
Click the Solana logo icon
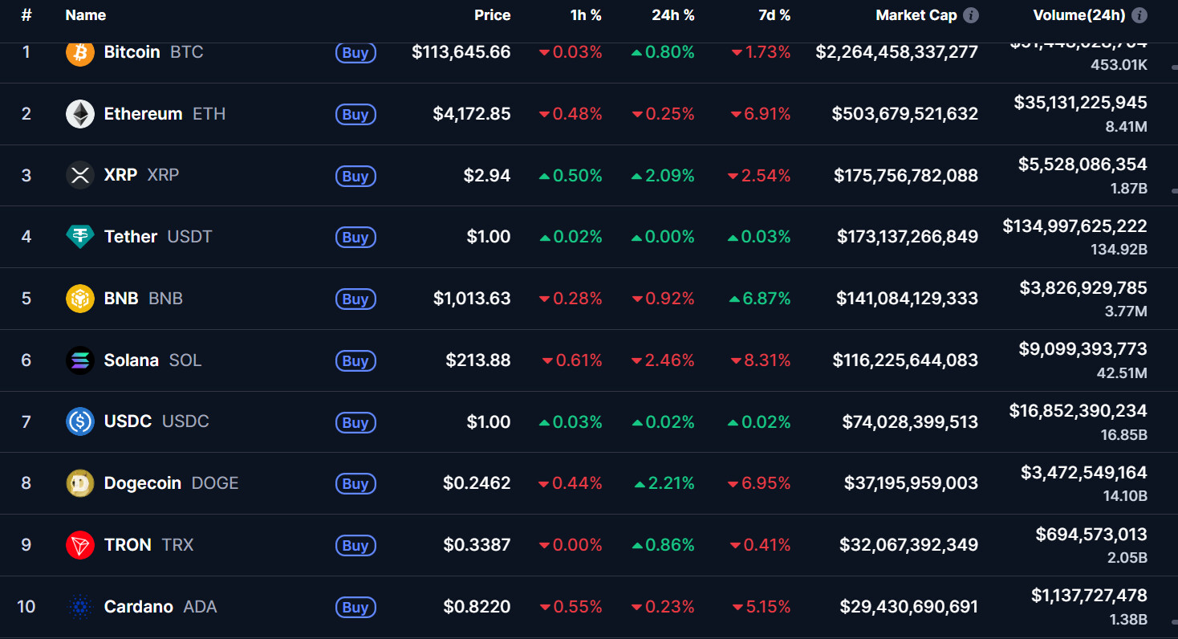[x=79, y=360]
